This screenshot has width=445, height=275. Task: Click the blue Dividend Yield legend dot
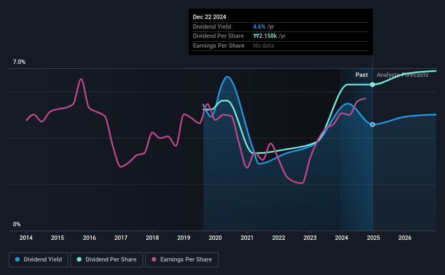17,259
